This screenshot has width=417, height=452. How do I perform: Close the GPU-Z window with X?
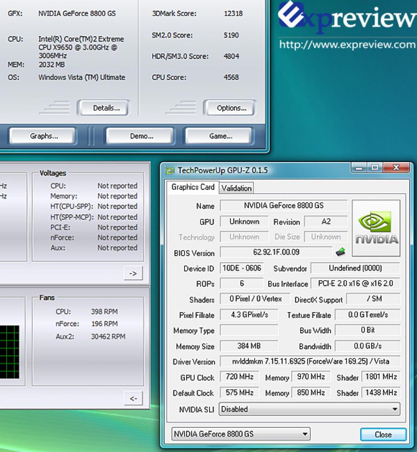tap(396, 167)
